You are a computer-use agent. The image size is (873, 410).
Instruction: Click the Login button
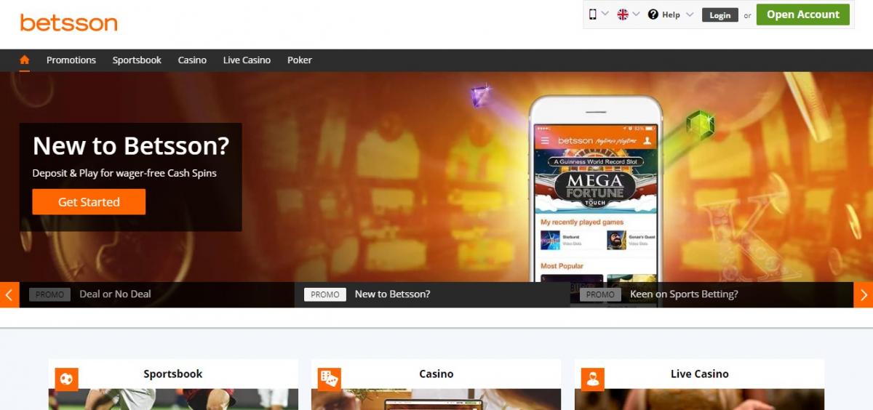pos(720,15)
